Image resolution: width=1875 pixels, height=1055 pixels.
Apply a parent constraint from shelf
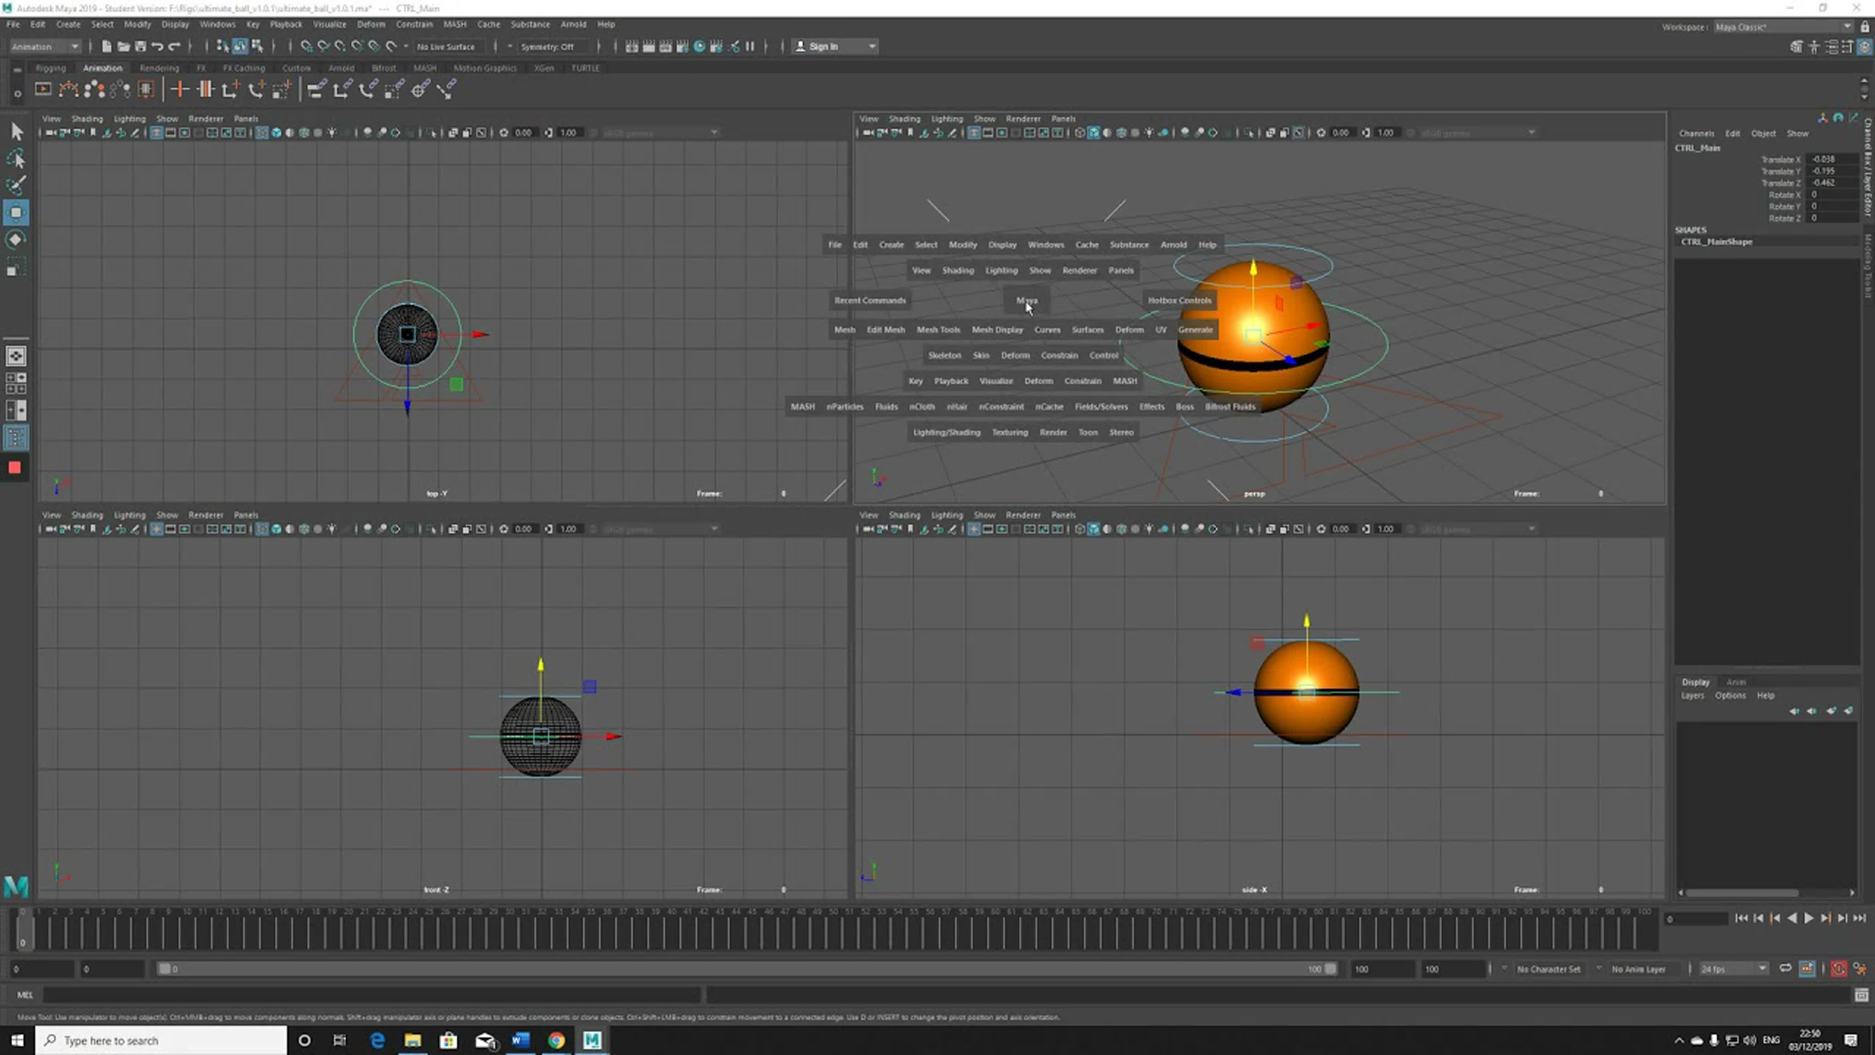(x=315, y=90)
